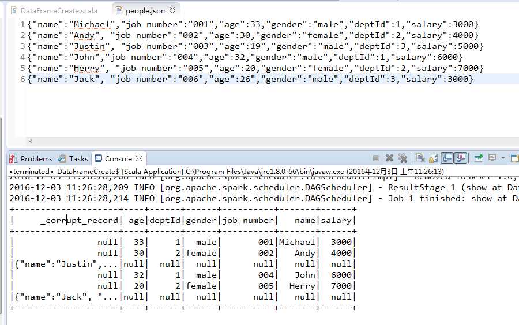The height and width of the screenshot is (325, 519).
Task: Click salary value 6000 in the output table
Action: [341, 275]
